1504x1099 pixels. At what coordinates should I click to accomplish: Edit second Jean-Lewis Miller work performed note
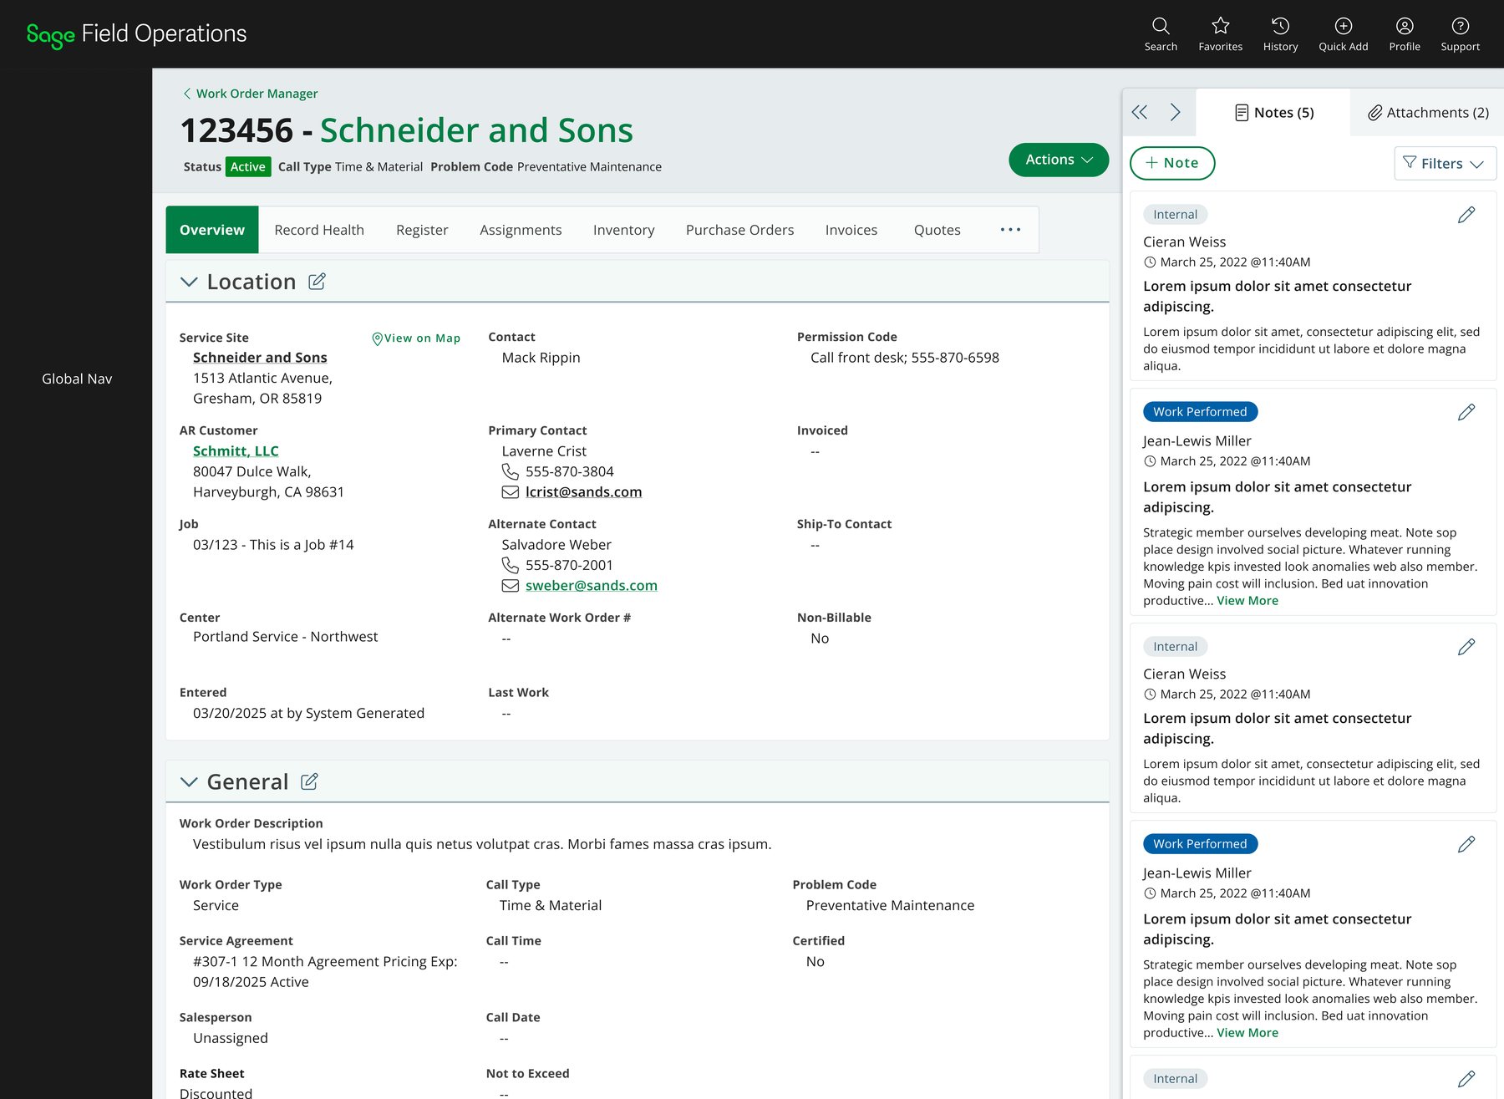(1466, 844)
